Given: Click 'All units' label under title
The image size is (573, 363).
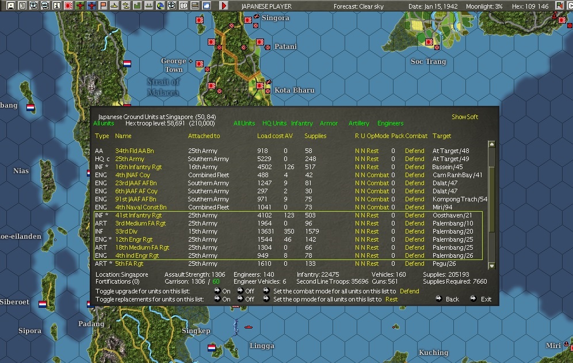Looking at the screenshot, I should click(104, 123).
